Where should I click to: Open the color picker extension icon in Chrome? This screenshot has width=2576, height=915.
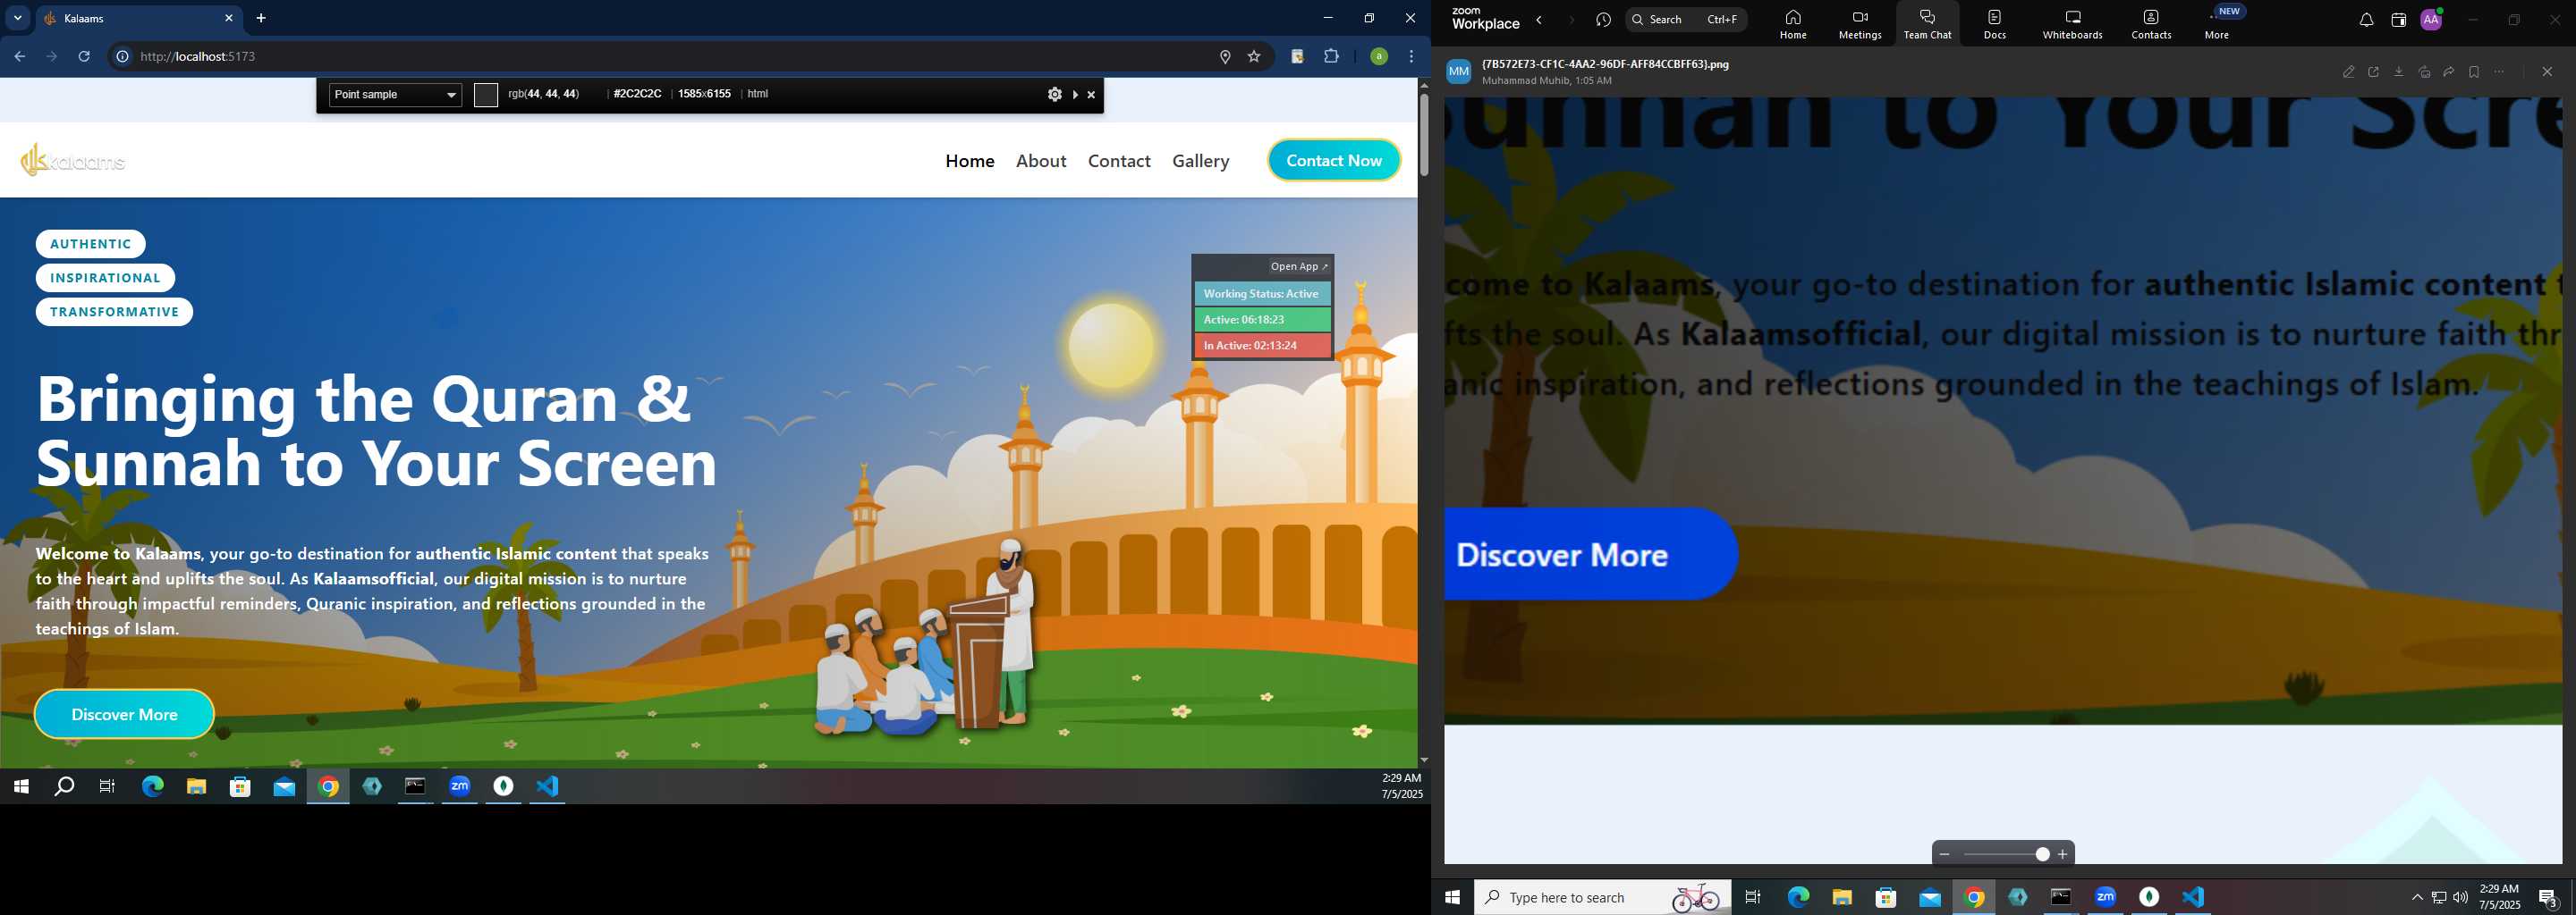click(1298, 57)
